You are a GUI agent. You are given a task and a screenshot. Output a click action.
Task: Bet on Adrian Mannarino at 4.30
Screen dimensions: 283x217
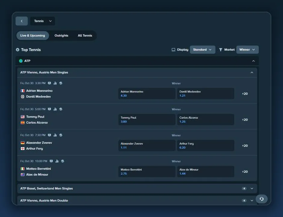click(147, 94)
